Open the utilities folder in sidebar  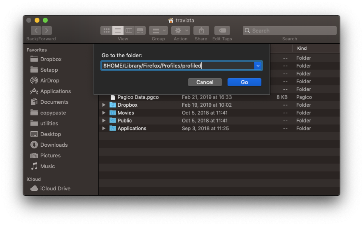pos(44,123)
